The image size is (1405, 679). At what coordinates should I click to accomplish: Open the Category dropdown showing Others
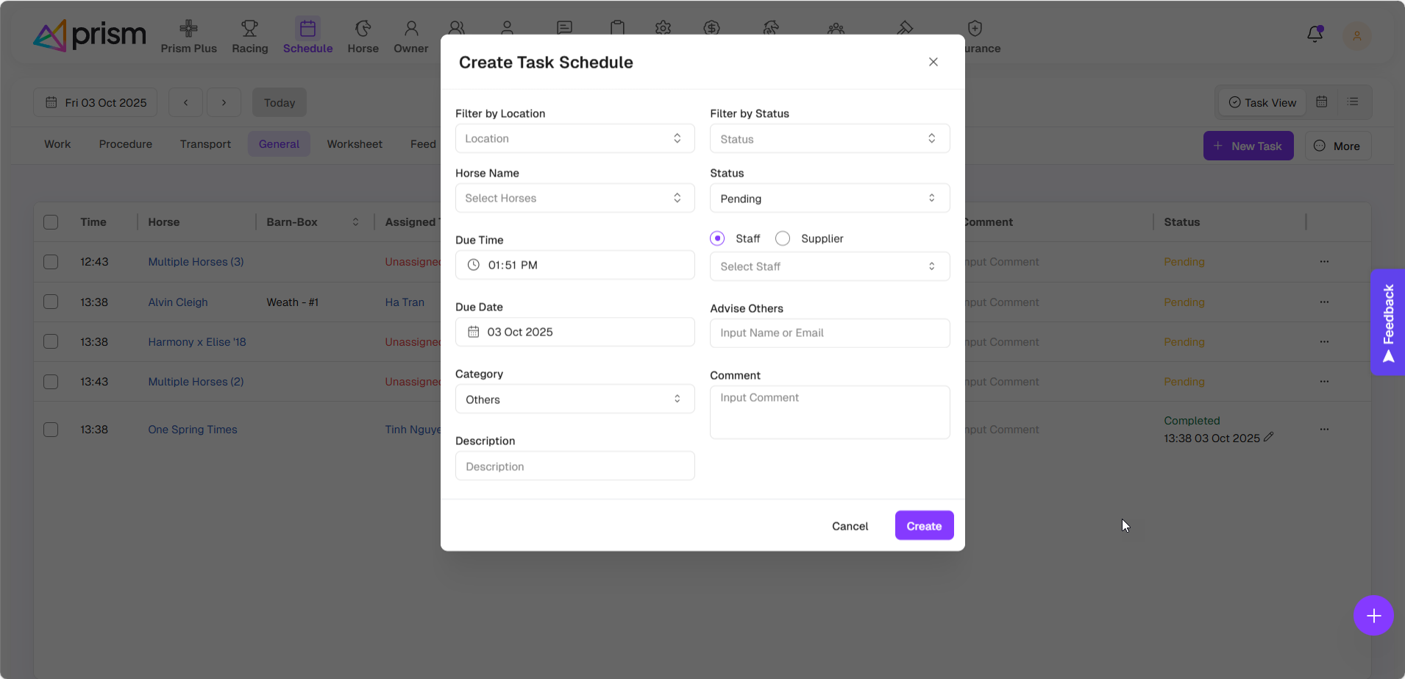click(x=575, y=399)
